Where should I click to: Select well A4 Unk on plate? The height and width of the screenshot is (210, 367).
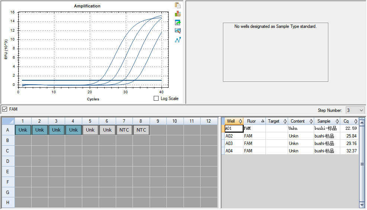tap(73, 130)
